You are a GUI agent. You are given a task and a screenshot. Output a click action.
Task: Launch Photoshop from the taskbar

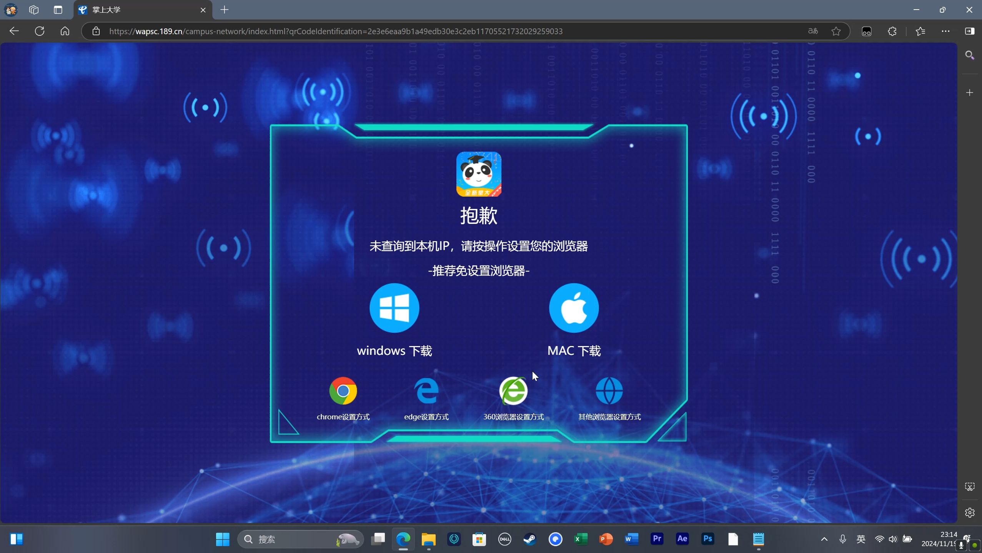[x=708, y=539]
